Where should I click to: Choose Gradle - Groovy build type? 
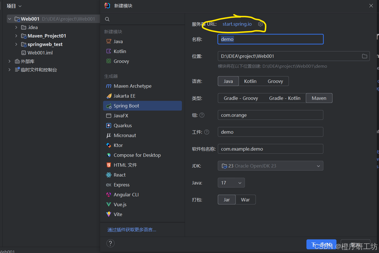pyautogui.click(x=241, y=98)
